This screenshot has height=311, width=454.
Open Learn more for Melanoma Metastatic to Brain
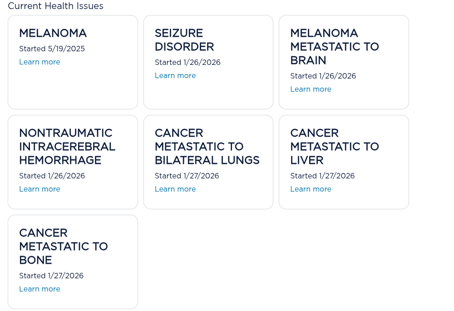[x=311, y=89]
